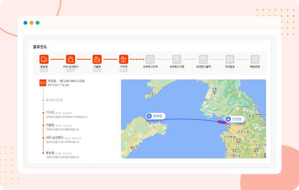Image resolution: width=299 pixels, height=190 pixels.
Task: Click the 발송필 truck icon in progress bar
Action: point(44,59)
